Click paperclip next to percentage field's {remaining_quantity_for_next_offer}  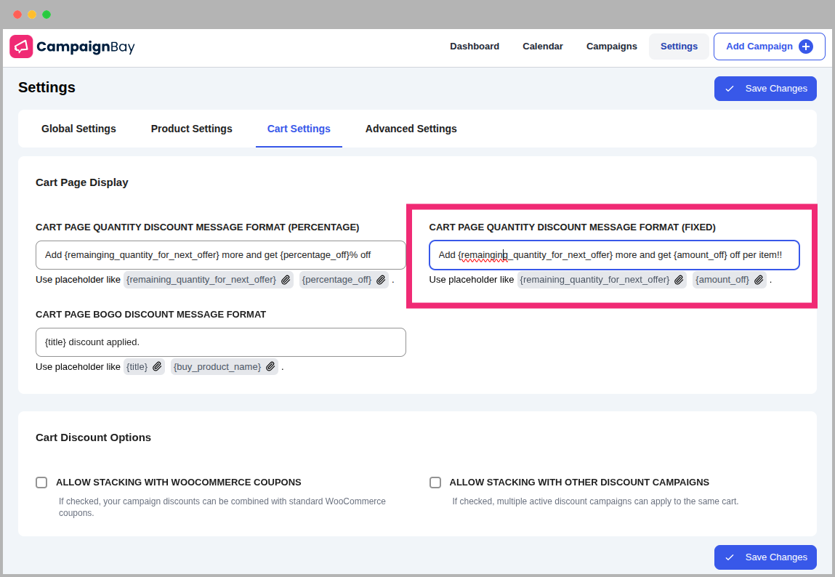point(286,280)
